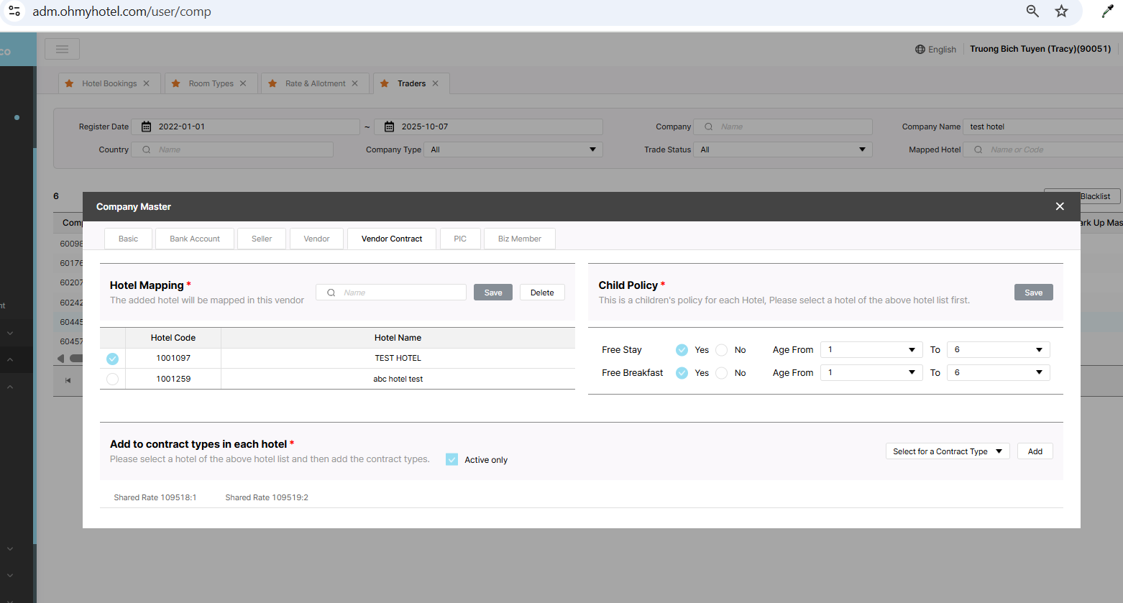The image size is (1123, 603).
Task: Expand Free Stay Age From dropdown
Action: pyautogui.click(x=871, y=350)
